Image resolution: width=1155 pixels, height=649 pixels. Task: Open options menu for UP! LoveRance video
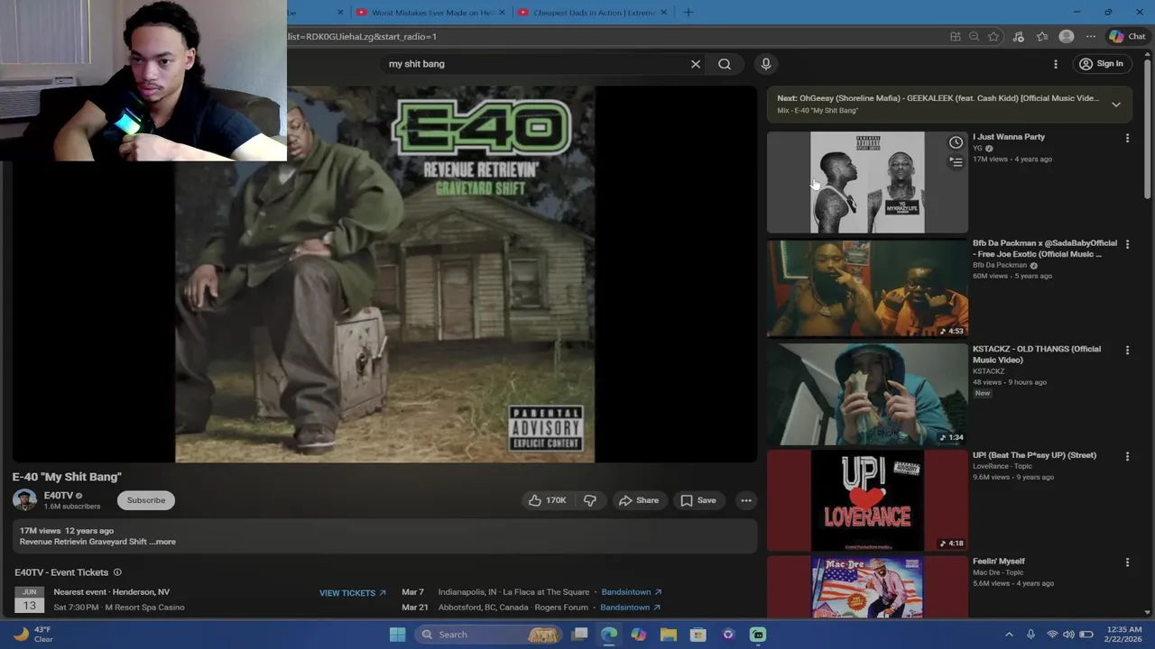[x=1127, y=457]
